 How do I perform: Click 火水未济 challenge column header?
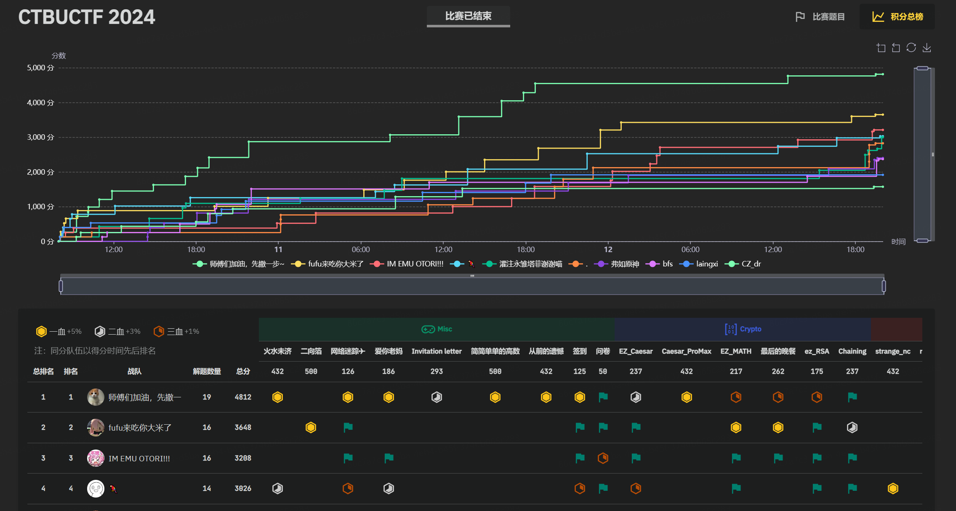277,351
